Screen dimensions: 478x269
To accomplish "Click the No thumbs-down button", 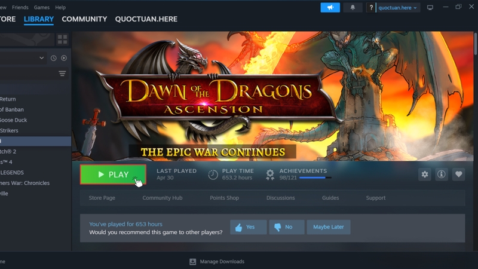I will pyautogui.click(x=286, y=227).
